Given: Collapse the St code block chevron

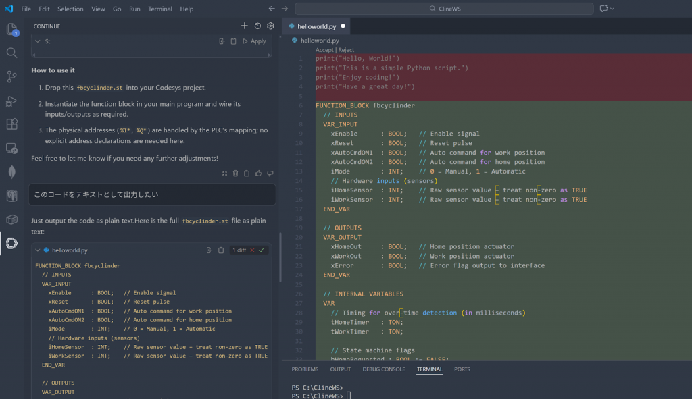Looking at the screenshot, I should click(38, 41).
